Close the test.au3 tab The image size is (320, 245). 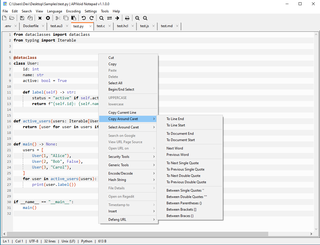click(67, 26)
